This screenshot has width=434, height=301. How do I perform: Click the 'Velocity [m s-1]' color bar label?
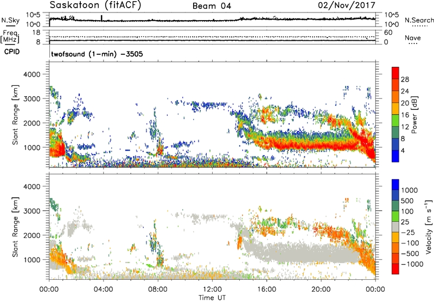[429, 227]
